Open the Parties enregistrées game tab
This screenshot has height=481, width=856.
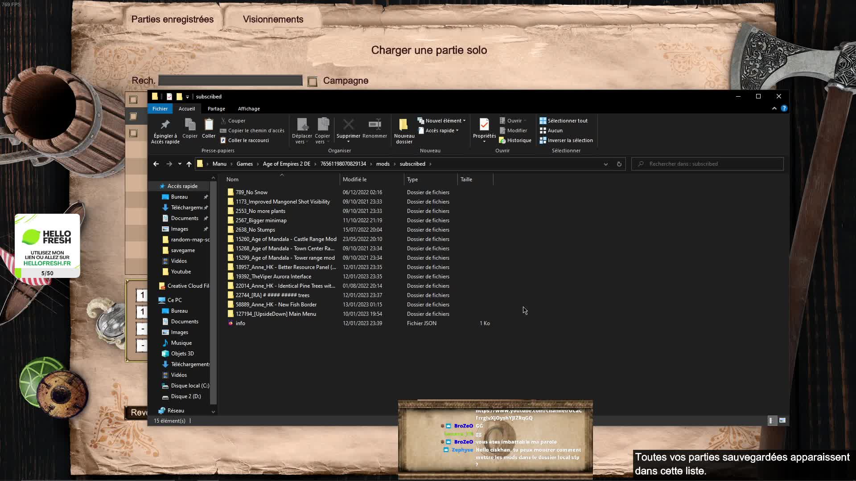[173, 19]
